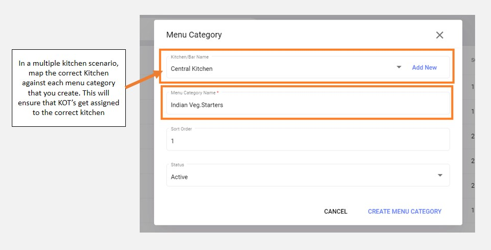Click the Central Kitchen selected value
The image size is (491, 250).
point(192,68)
